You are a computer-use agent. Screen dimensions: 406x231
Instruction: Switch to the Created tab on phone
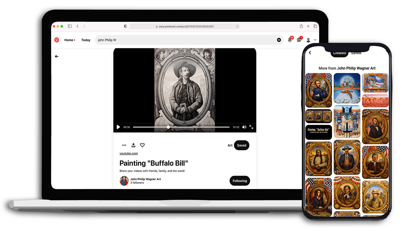click(x=339, y=53)
